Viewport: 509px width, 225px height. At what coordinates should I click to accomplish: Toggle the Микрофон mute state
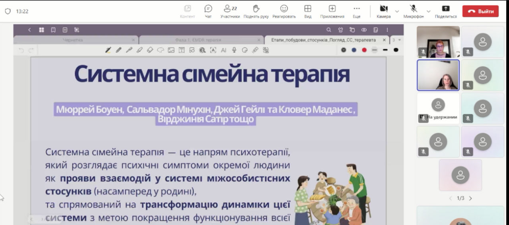(x=414, y=11)
